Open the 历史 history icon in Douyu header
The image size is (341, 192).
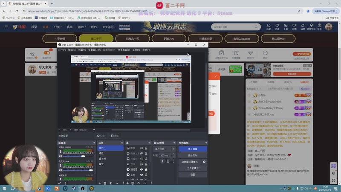pos(269,26)
